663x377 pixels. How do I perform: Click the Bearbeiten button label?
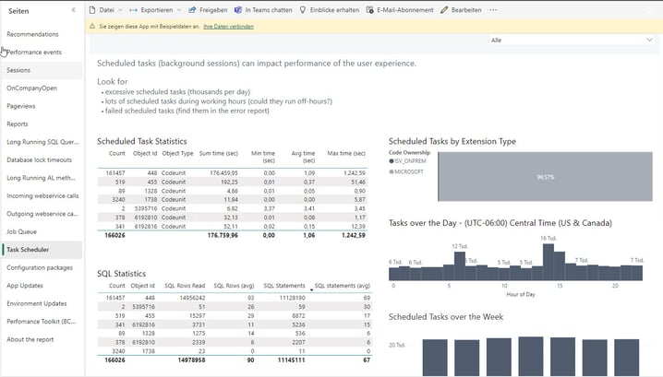466,10
